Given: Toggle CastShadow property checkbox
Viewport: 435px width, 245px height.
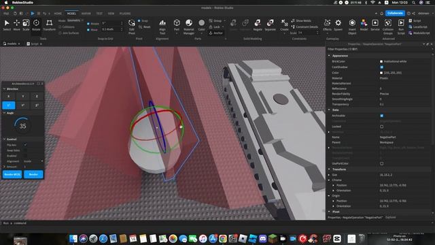Looking at the screenshot, I should (382, 67).
